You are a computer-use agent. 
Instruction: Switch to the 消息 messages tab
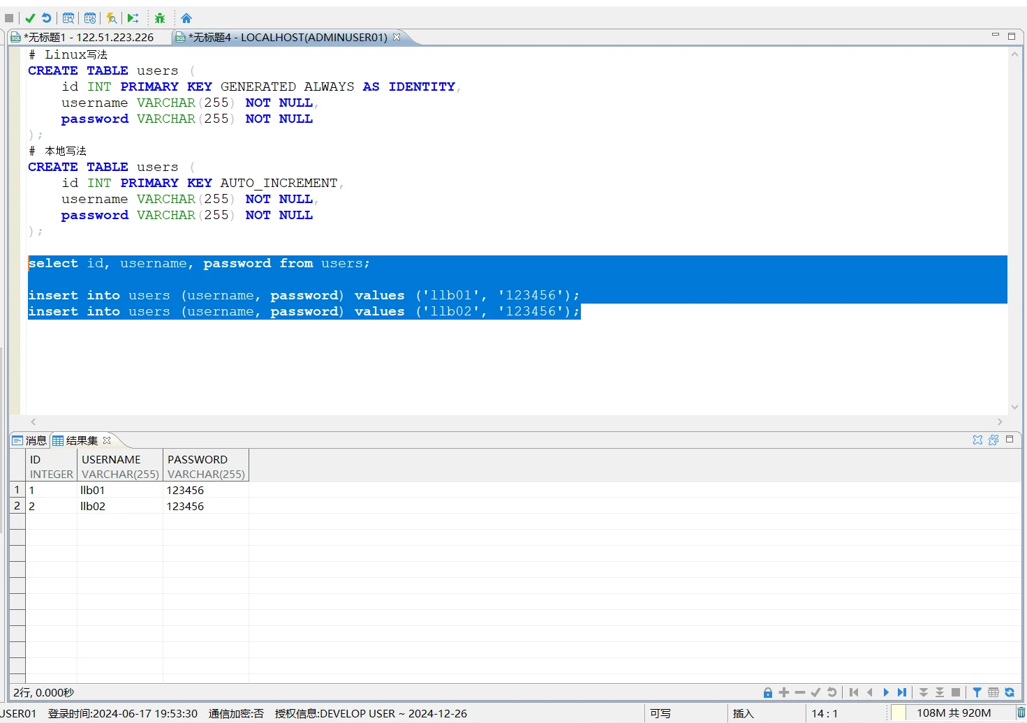(29, 440)
